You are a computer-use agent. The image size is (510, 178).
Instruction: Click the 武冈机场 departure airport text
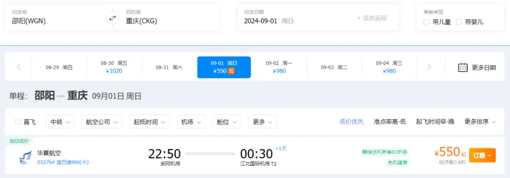click(170, 164)
